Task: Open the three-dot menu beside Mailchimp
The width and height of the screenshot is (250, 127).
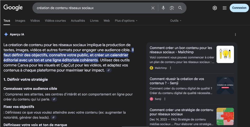Action: click(x=171, y=68)
